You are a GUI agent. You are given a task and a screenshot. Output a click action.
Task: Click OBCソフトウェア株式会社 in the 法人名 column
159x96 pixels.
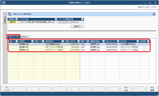130,47
